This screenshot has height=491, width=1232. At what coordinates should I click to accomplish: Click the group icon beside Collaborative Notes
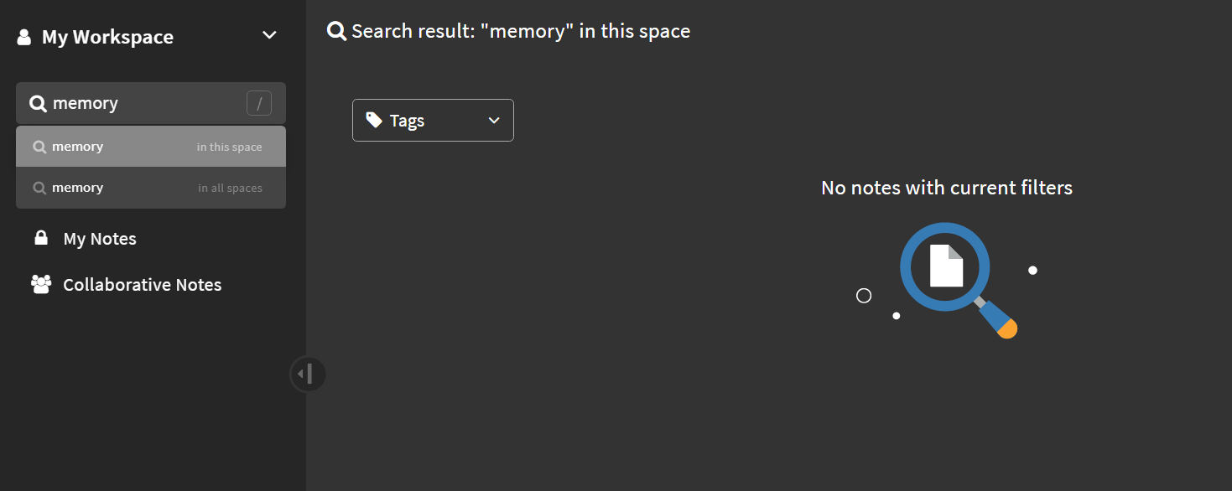coord(40,284)
